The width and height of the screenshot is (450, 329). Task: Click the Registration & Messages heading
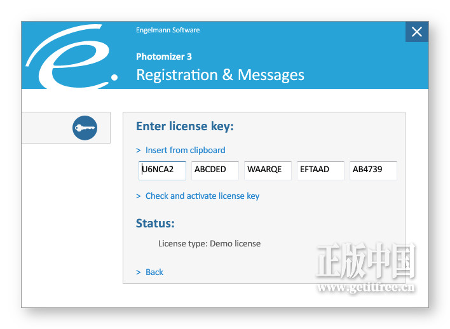(220, 75)
